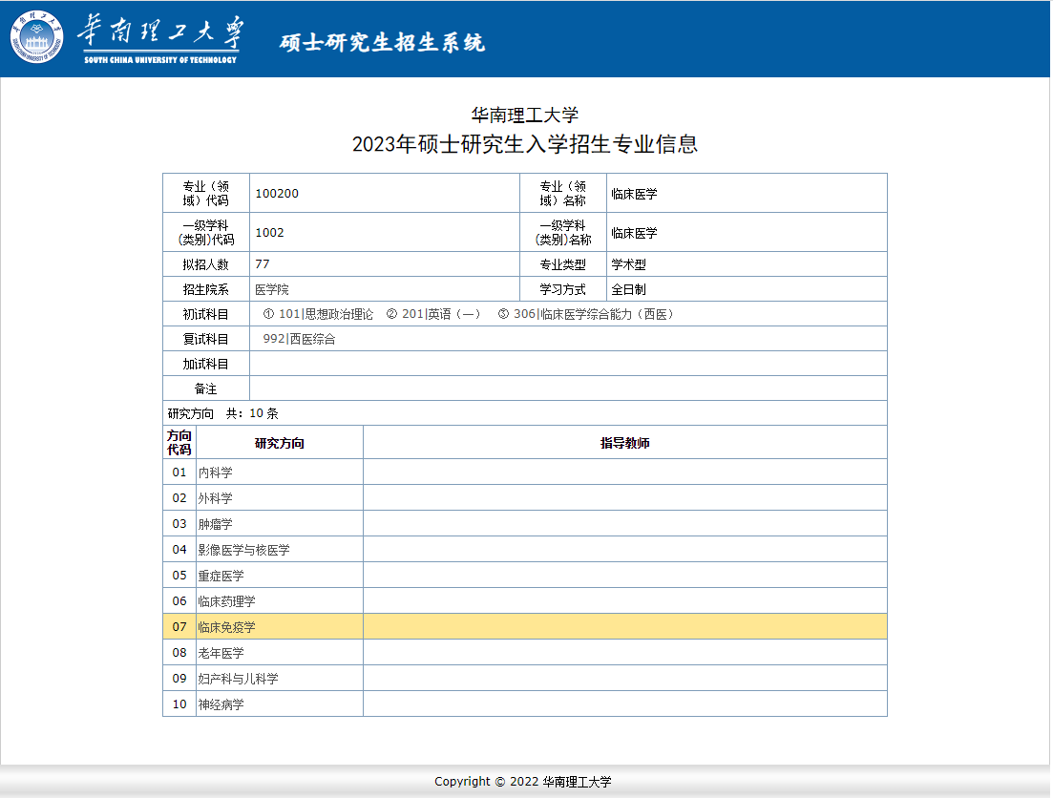Select the 内科学 research direction
This screenshot has width=1053, height=798.
tap(216, 472)
